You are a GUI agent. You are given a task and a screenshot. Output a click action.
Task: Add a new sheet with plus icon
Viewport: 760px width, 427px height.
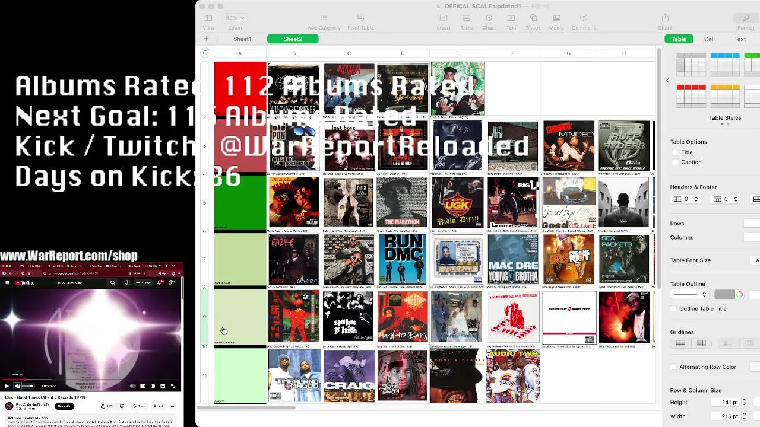206,39
